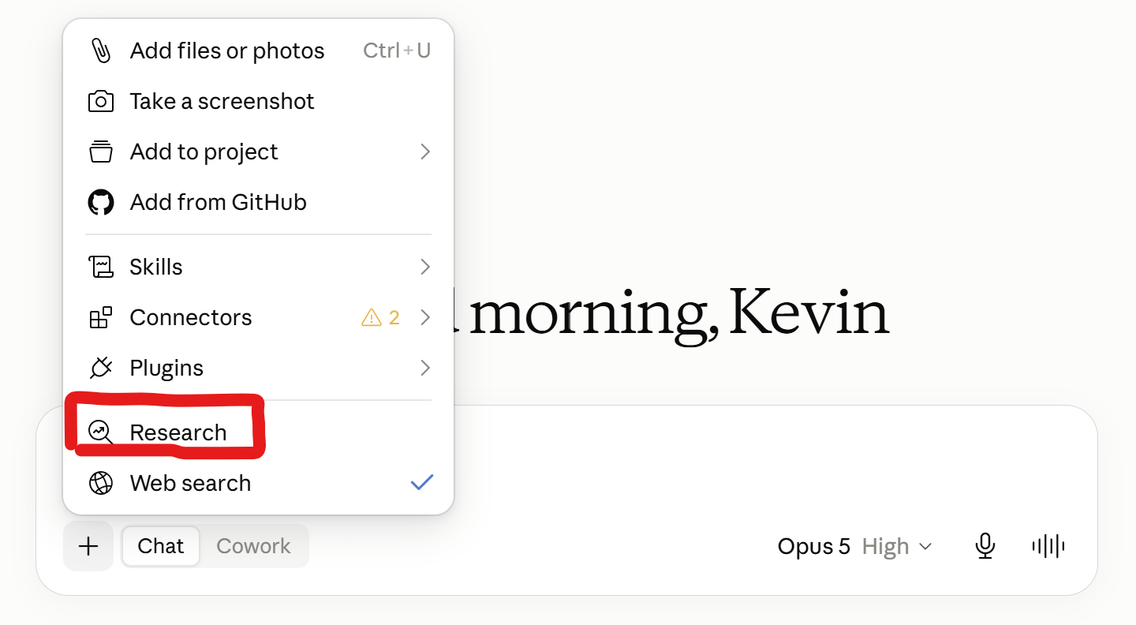This screenshot has width=1136, height=625.
Task: Open voice mode with waveform icon
Action: (1048, 546)
